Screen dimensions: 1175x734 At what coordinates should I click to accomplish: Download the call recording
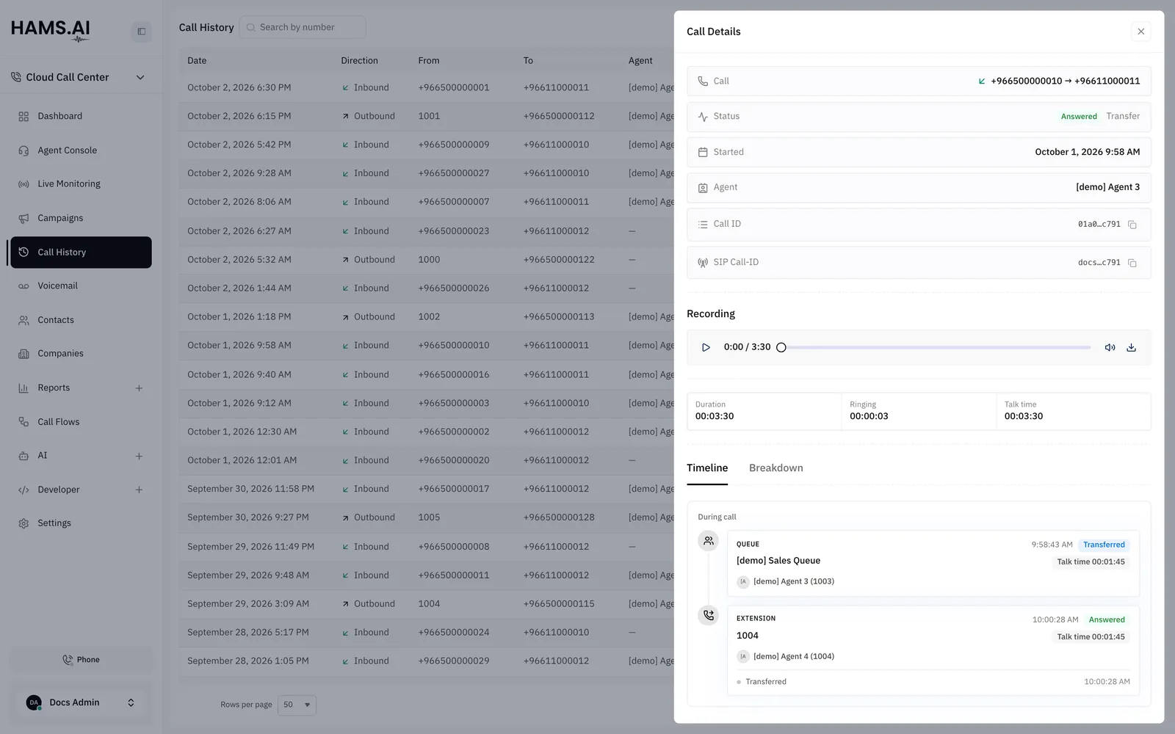coord(1132,347)
